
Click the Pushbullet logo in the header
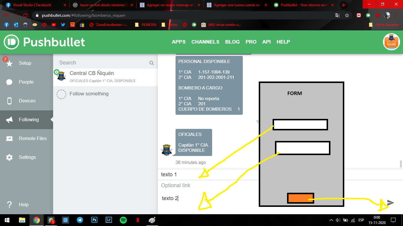pyautogui.click(x=44, y=42)
